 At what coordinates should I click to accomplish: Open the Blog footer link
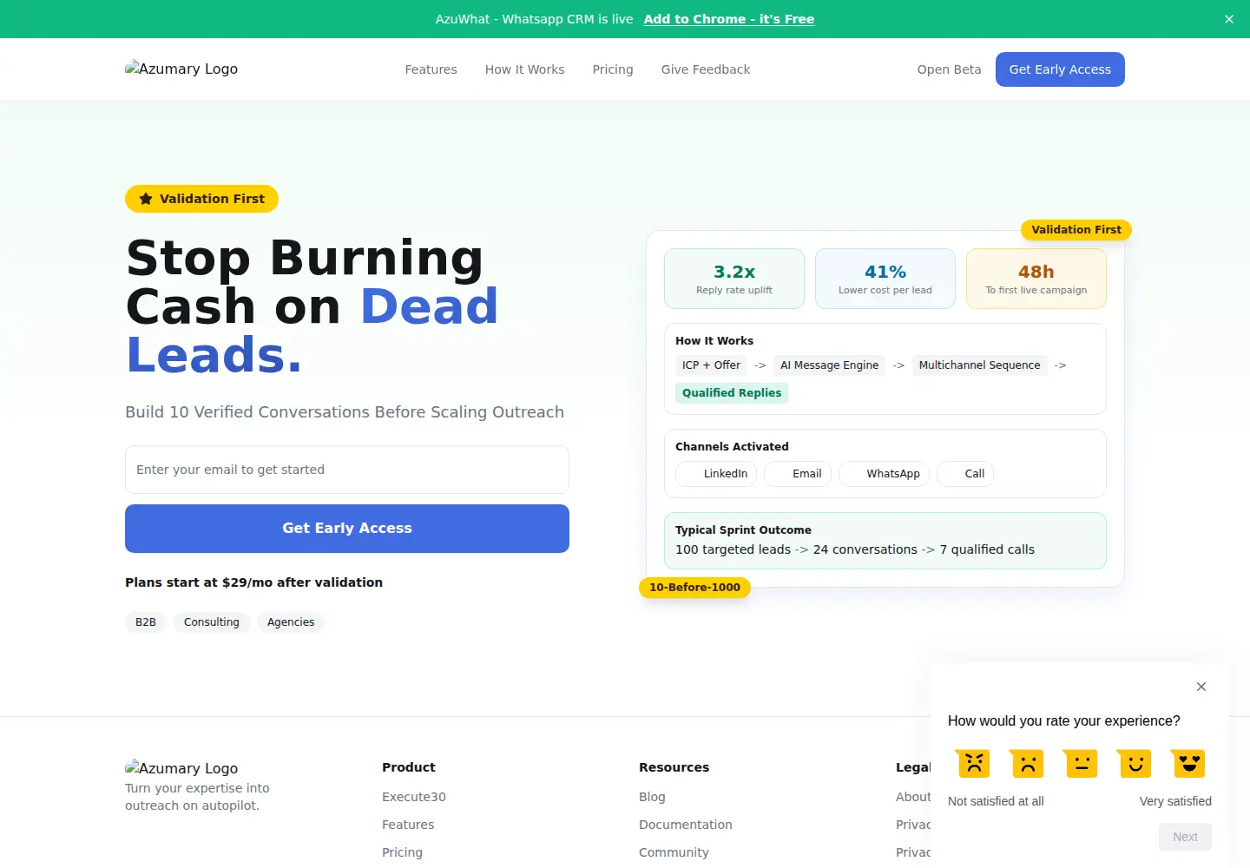tap(652, 797)
